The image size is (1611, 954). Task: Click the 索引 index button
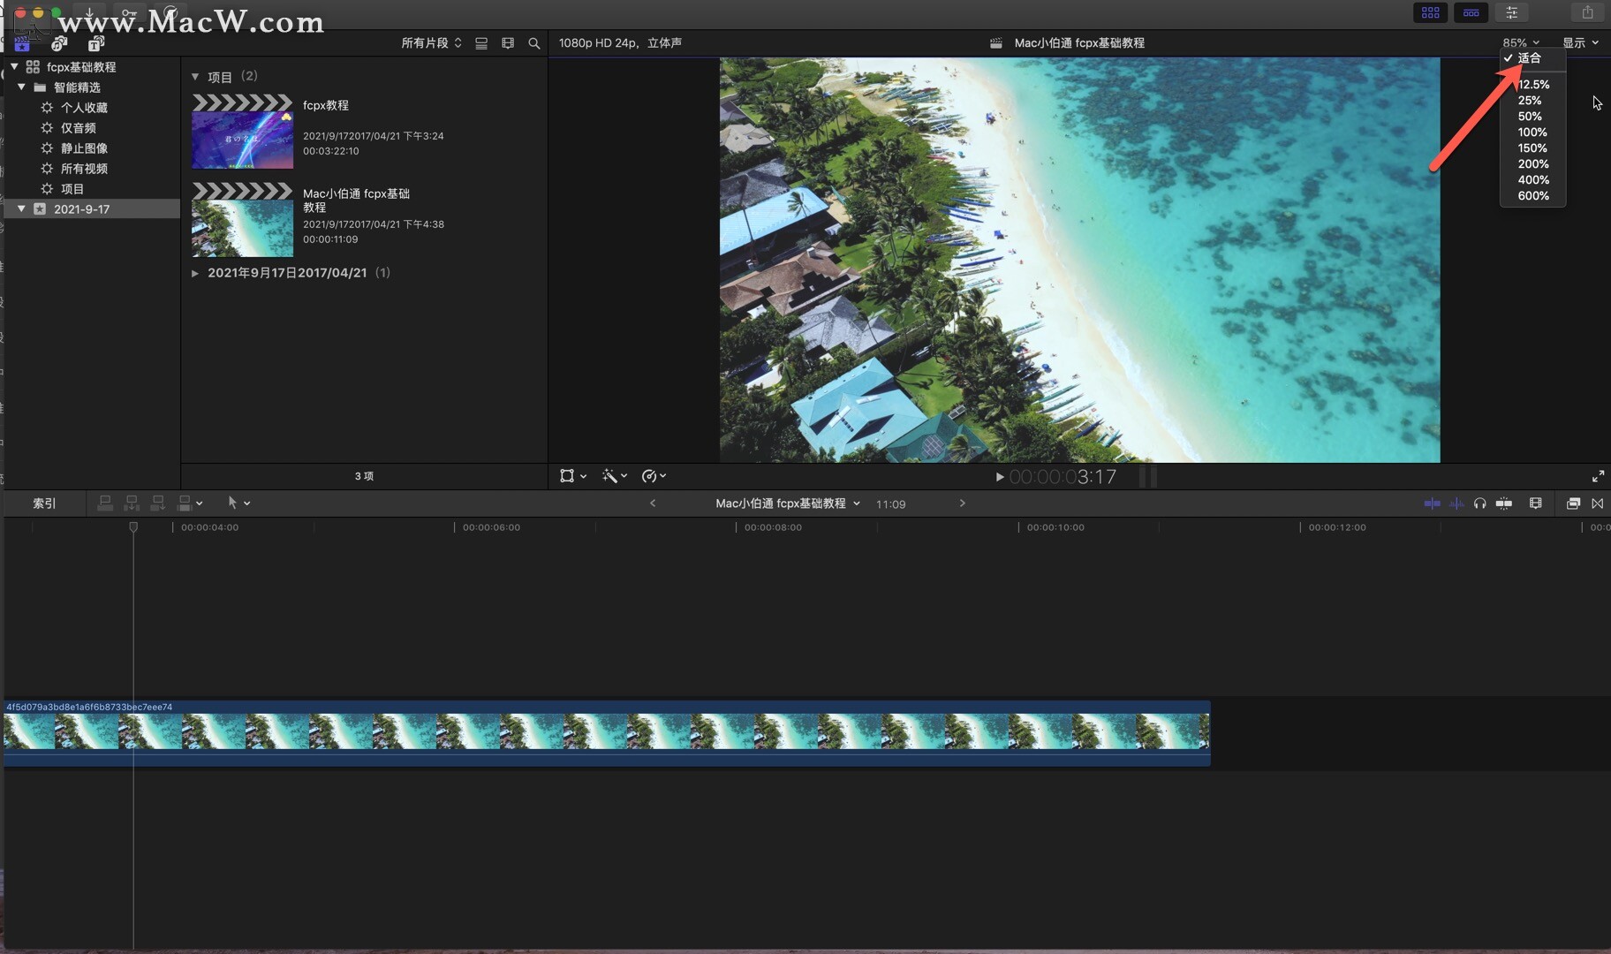(44, 503)
